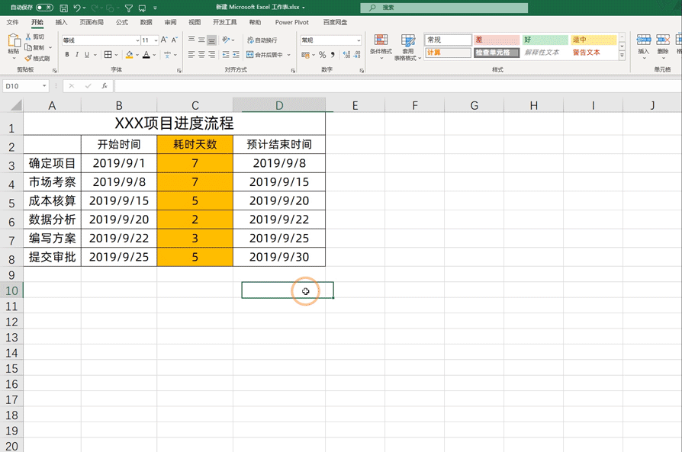The width and height of the screenshot is (682, 452).
Task: Apply the 适中 cell style
Action: pos(594,40)
